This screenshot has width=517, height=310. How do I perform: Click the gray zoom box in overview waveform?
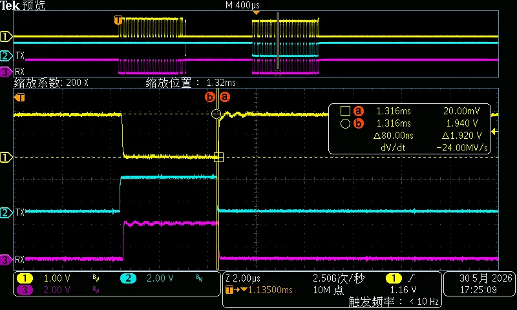[278, 41]
